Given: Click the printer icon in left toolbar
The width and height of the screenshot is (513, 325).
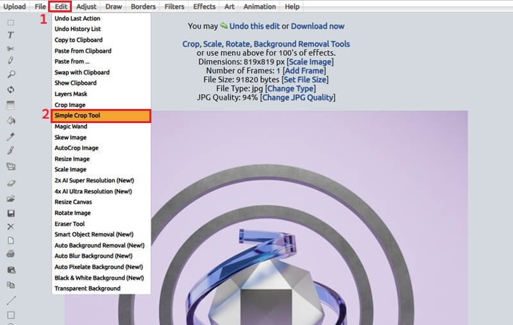Looking at the screenshot, I should 11,254.
